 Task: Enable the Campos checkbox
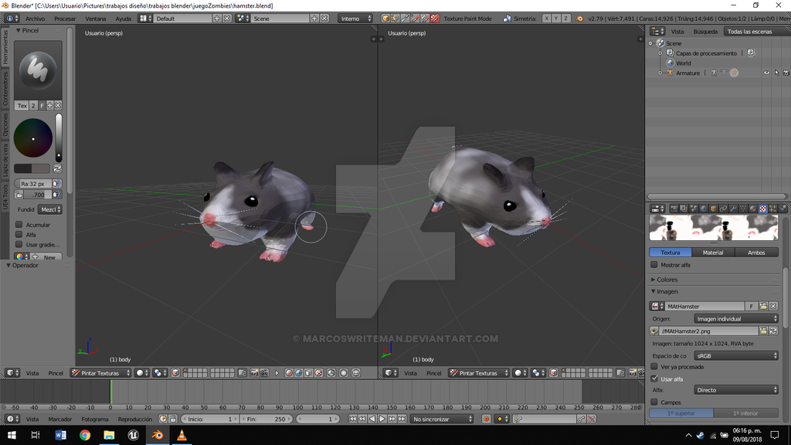(x=654, y=402)
